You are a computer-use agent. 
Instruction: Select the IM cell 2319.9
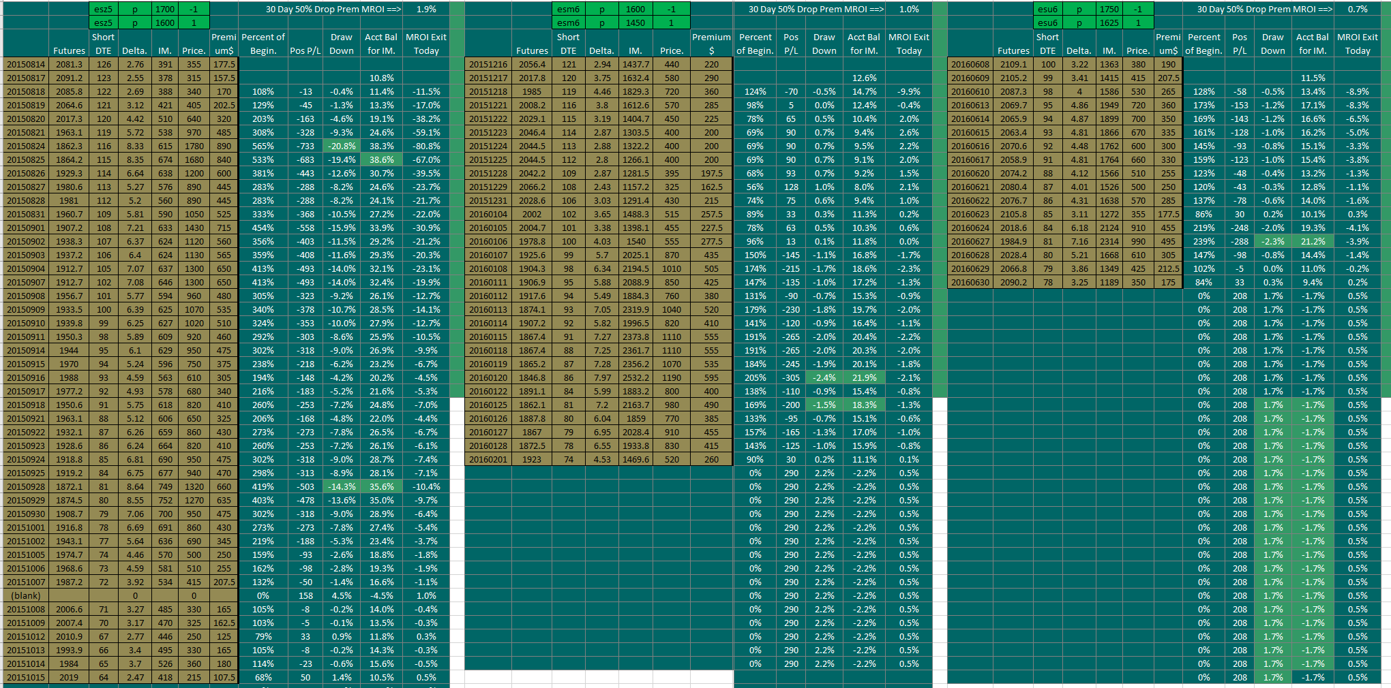635,310
